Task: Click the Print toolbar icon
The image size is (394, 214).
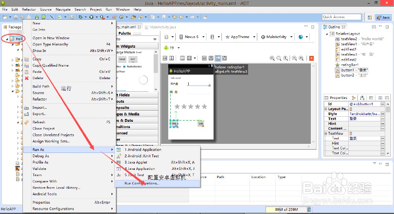Action: pos(29,17)
